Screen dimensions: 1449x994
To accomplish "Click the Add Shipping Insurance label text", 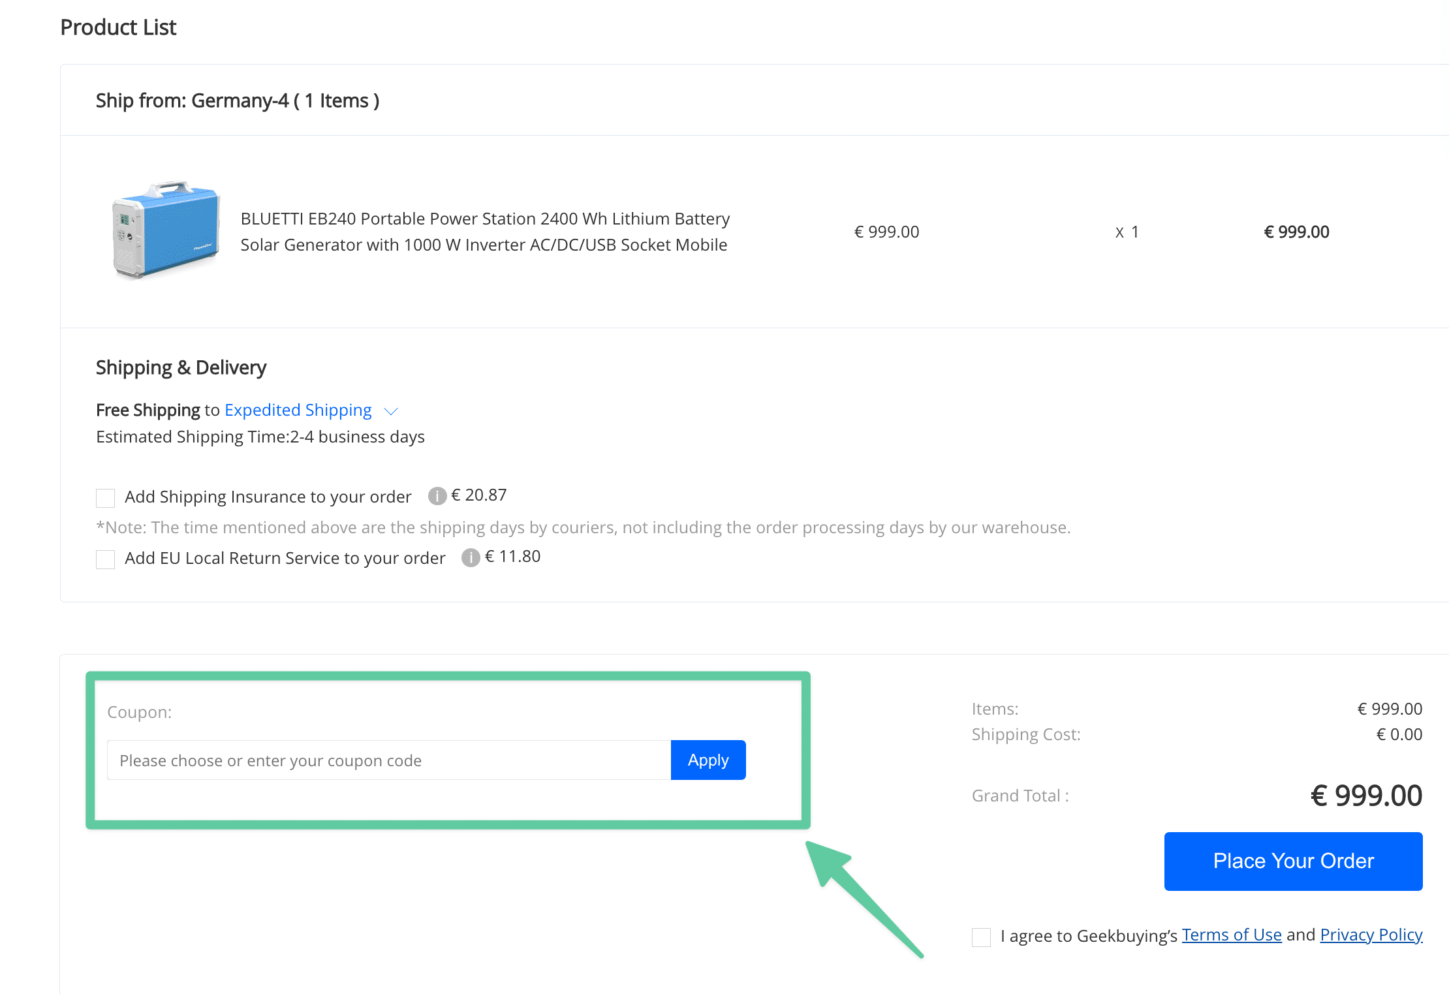I will [x=268, y=497].
